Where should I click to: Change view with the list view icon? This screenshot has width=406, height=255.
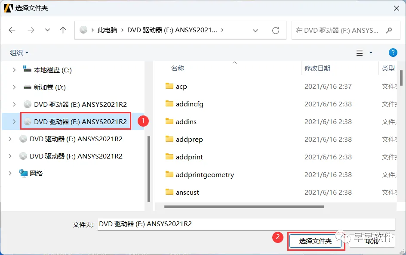[x=360, y=53]
